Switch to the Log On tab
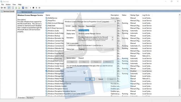The height and width of the screenshot is (102, 181). 74,26
